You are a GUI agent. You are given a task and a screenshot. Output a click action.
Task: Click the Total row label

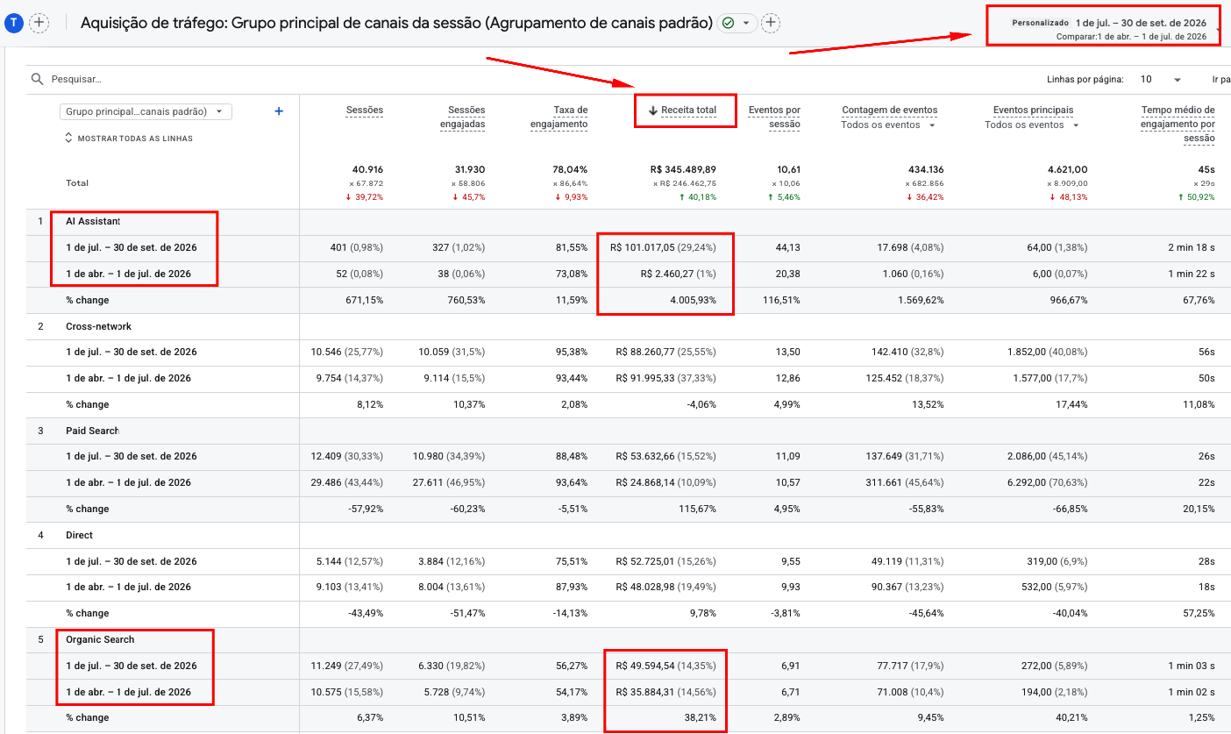[77, 182]
